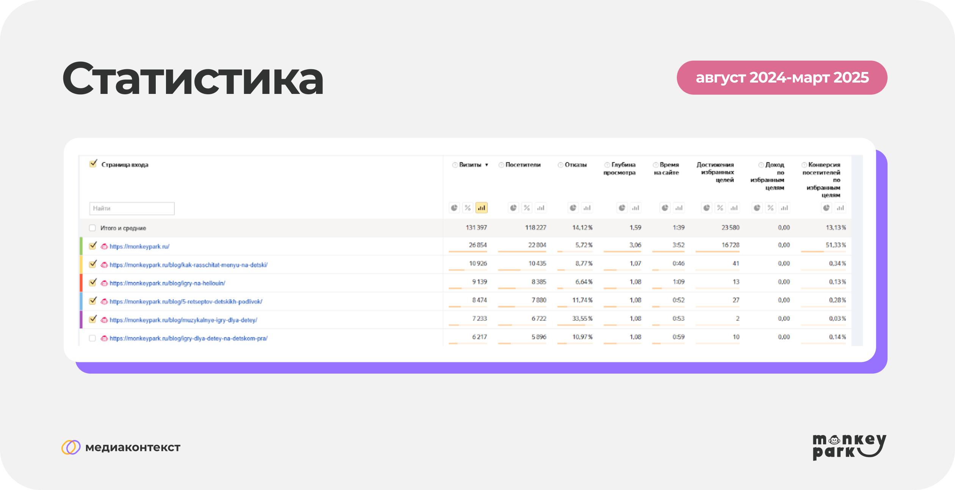Click the pie chart icon under Отказы

click(x=573, y=208)
